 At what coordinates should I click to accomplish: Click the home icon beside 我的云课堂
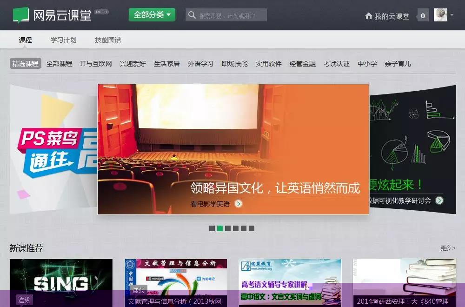368,16
